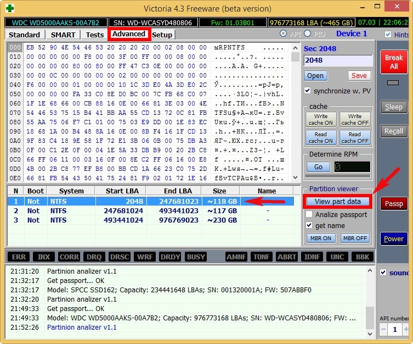Click the BUSY status indicator
This screenshot has width=413, height=344.
(196, 257)
